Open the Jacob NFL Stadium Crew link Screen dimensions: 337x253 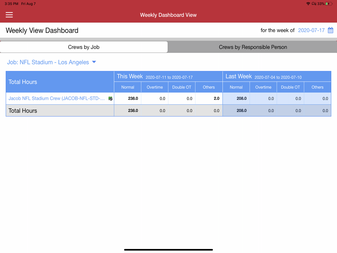point(57,98)
